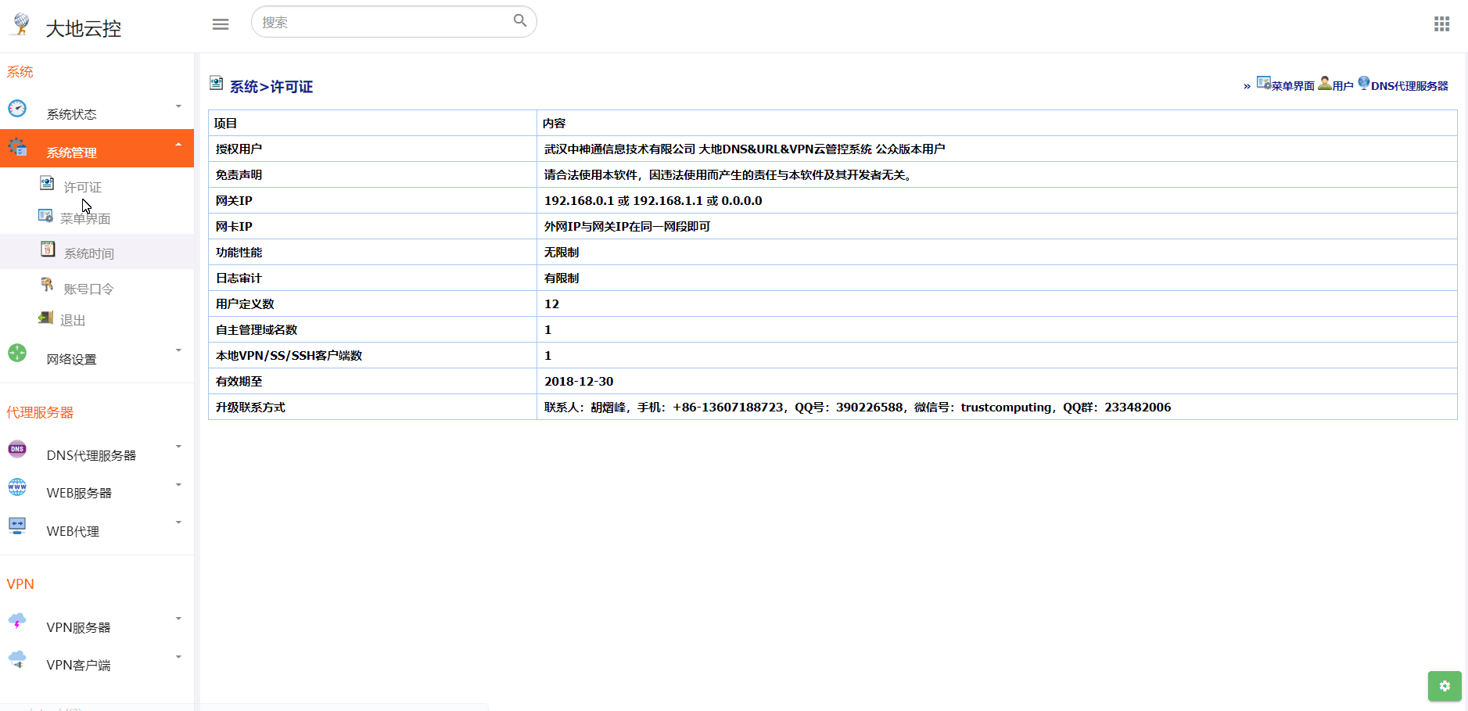The image size is (1468, 711).
Task: Click the 授权用户 row label
Action: pyautogui.click(x=239, y=149)
